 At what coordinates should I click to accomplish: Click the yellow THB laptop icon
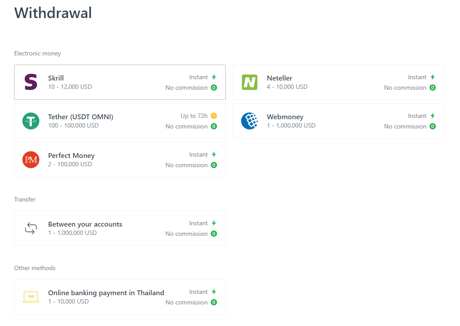click(x=31, y=297)
